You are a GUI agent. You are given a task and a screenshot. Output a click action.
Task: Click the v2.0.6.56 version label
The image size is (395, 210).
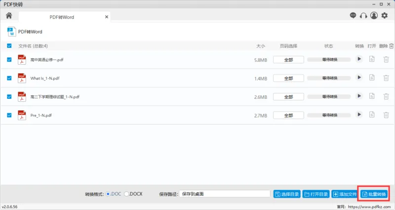9,207
